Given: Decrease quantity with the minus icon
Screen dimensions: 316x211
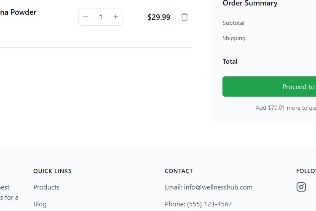Looking at the screenshot, I should point(86,17).
